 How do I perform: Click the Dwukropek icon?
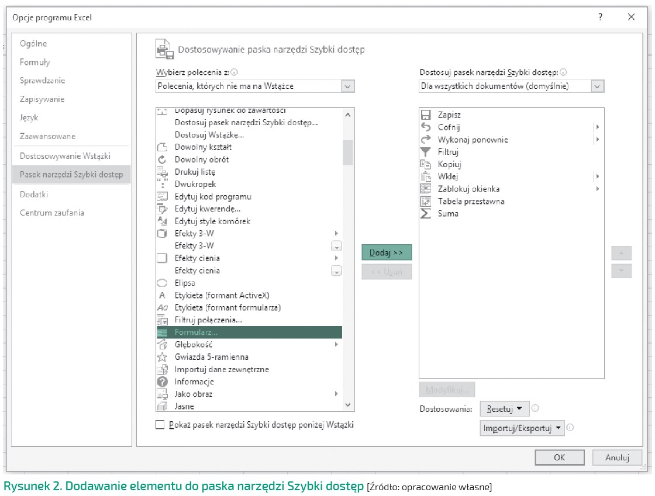[x=162, y=184]
